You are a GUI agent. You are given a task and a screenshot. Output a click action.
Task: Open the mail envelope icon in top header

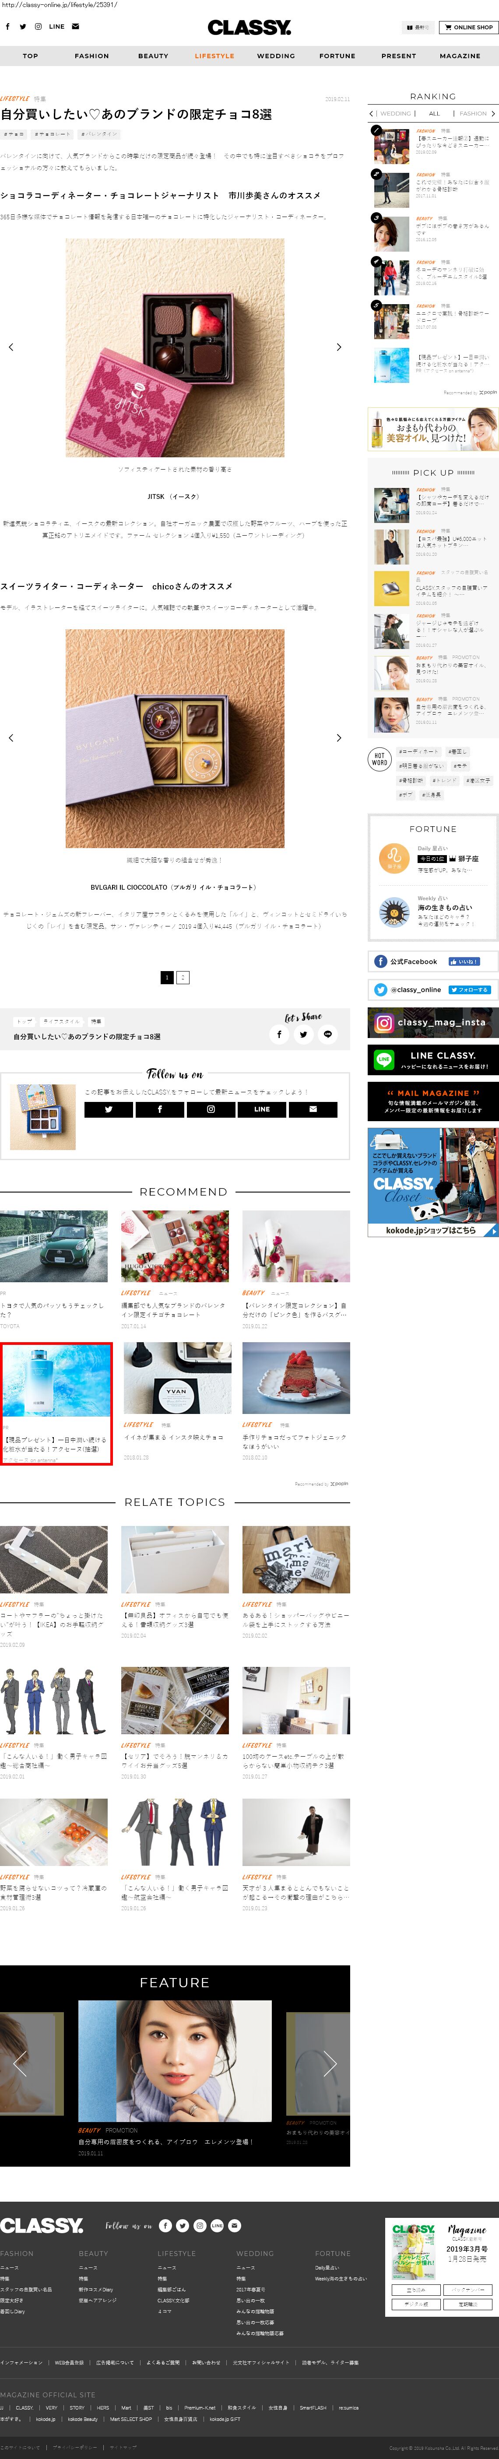pos(75,27)
